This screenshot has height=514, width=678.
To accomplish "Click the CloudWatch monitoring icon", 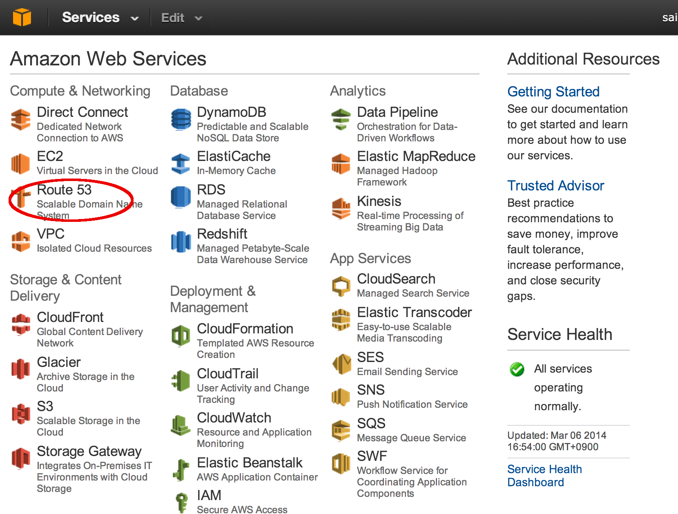I will (x=181, y=425).
